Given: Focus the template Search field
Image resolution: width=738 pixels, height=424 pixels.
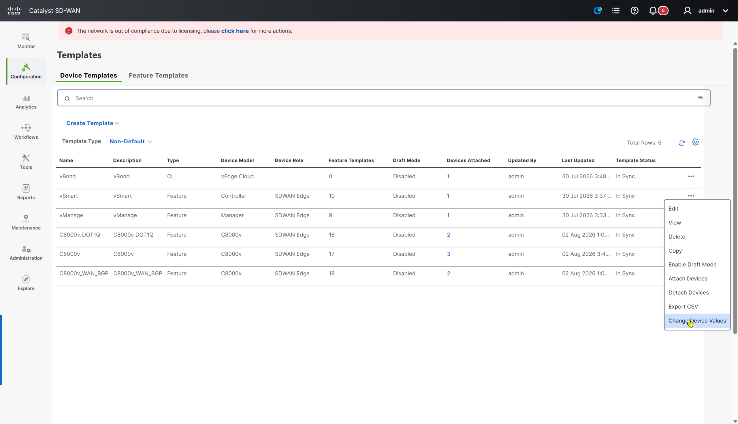Looking at the screenshot, I should point(383,98).
